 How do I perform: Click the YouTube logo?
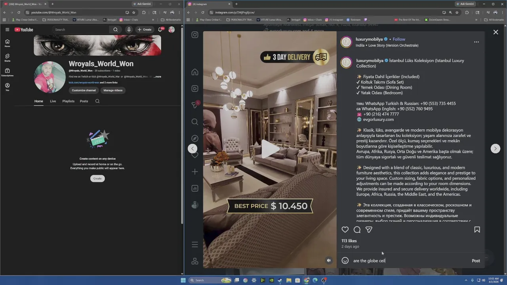24,30
